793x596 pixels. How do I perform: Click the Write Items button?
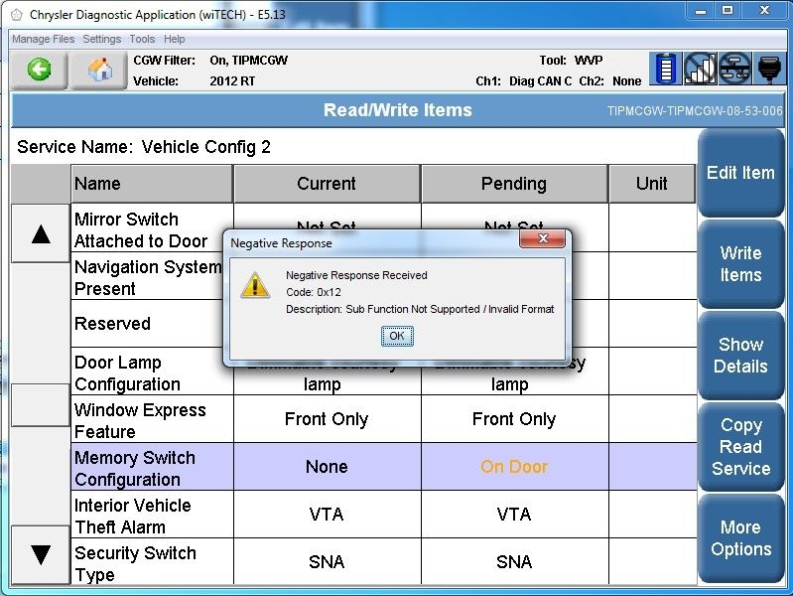(x=740, y=264)
